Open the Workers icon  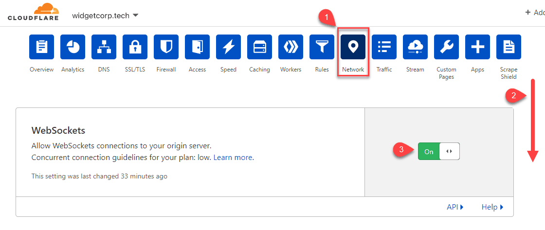[x=291, y=47]
